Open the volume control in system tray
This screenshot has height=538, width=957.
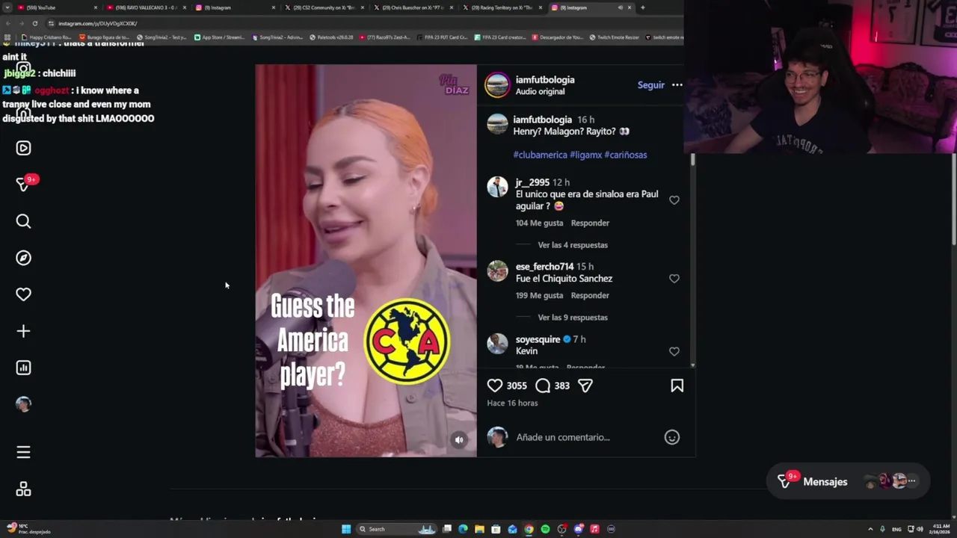coord(920,529)
